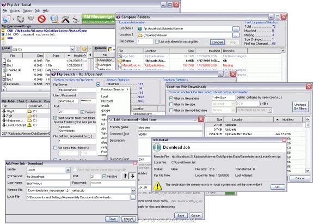Enable Filter by file size checkbox
Viewport: 313px width, 224px height.
pyautogui.click(x=171, y=104)
